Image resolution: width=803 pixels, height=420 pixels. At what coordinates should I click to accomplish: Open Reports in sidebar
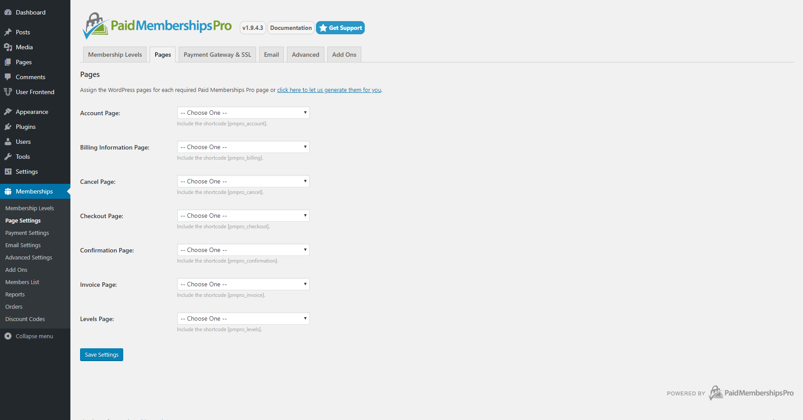15,294
